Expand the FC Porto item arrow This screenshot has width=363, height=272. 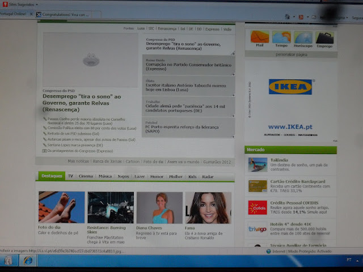[233, 137]
